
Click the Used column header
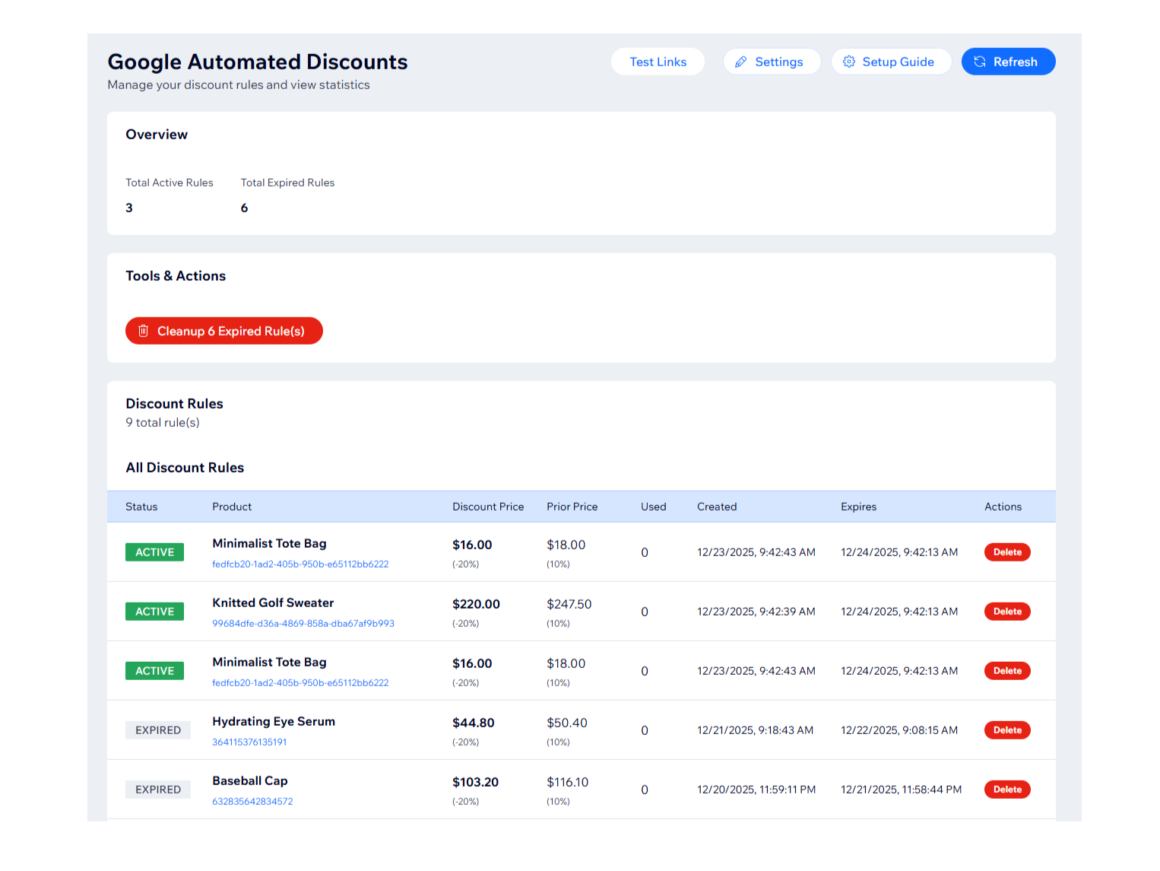tap(653, 507)
